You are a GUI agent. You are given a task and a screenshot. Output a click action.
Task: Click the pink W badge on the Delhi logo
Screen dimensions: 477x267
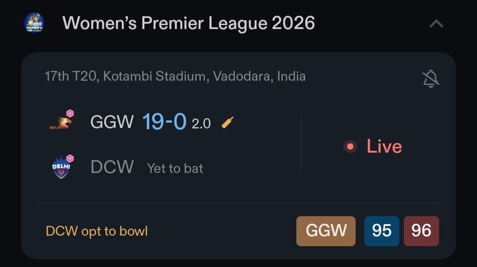[x=70, y=158]
